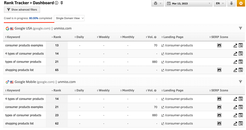Click the 80.00% crawl progress link
246x130 pixels.
coord(34,18)
